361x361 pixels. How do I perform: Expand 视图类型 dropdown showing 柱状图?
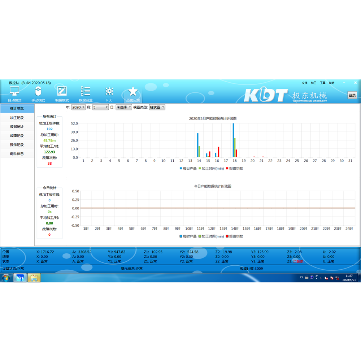click(157, 107)
